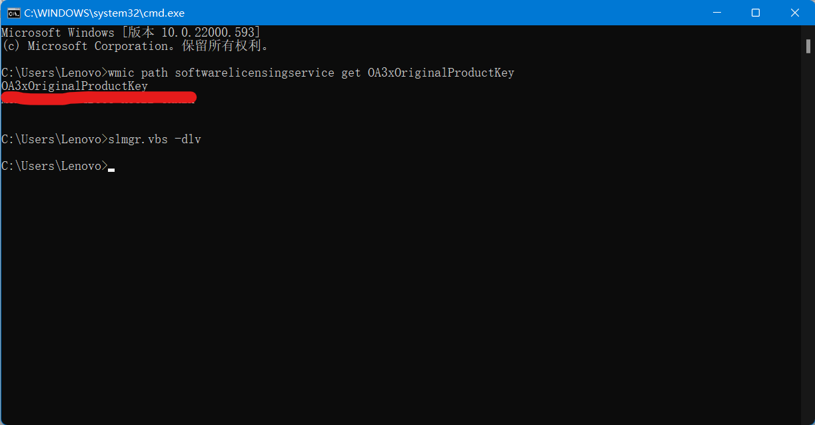Select the OA3xOriginalProductKey output header
Screen dimensions: 815x425
coord(73,85)
